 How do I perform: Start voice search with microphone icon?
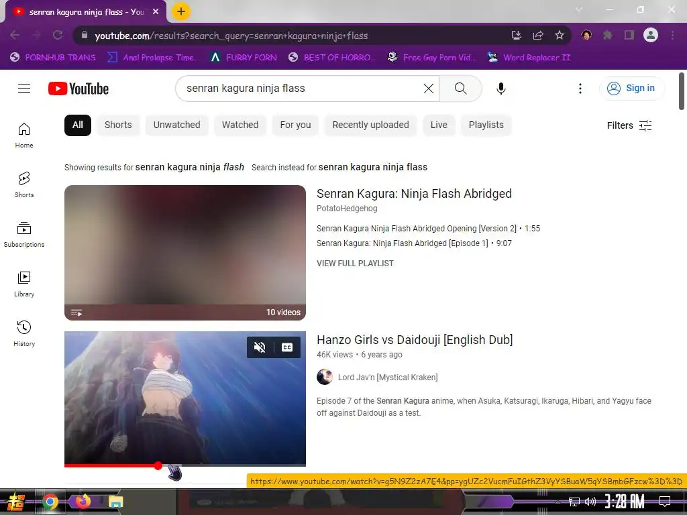tap(500, 89)
